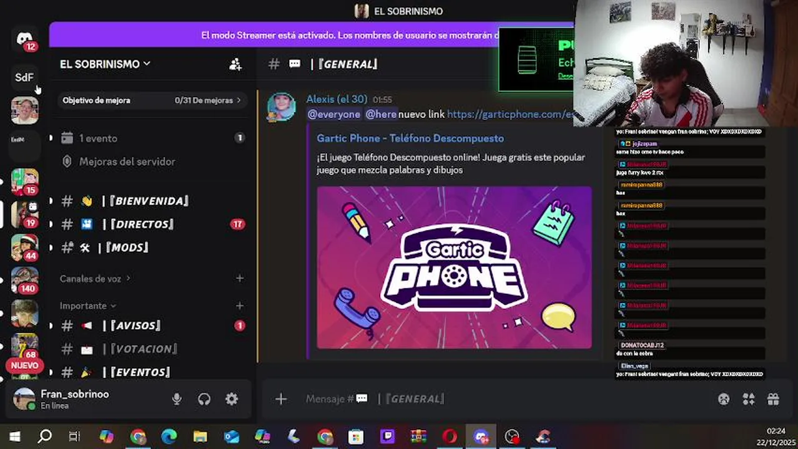Expand EVENTOS channel thread arrow

pos(51,372)
